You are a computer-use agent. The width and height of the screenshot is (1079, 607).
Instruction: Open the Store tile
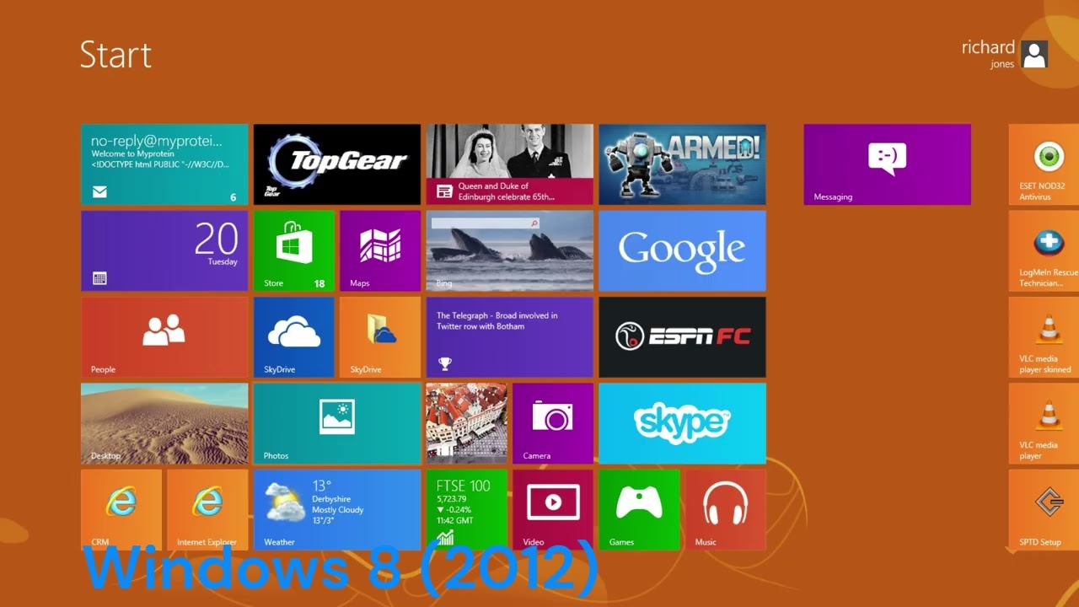pyautogui.click(x=294, y=251)
